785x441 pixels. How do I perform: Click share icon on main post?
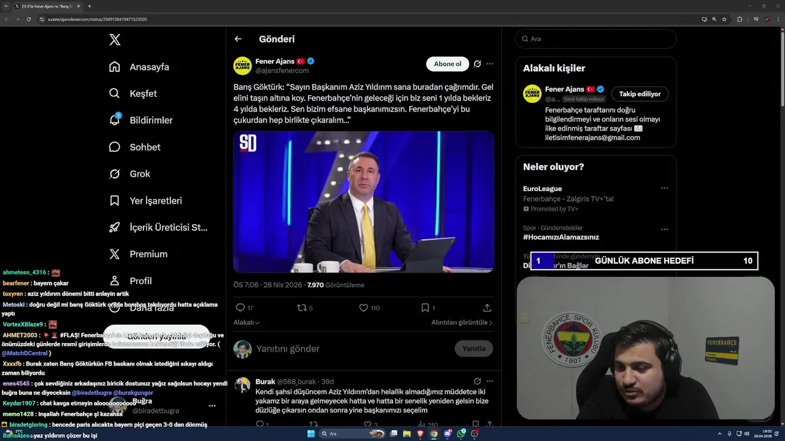(x=487, y=307)
